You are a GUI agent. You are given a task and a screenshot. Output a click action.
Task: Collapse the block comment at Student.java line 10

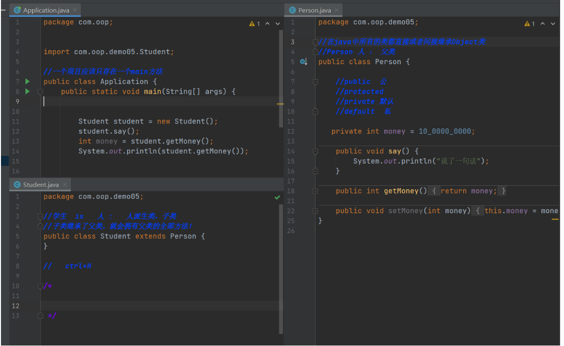click(x=40, y=286)
